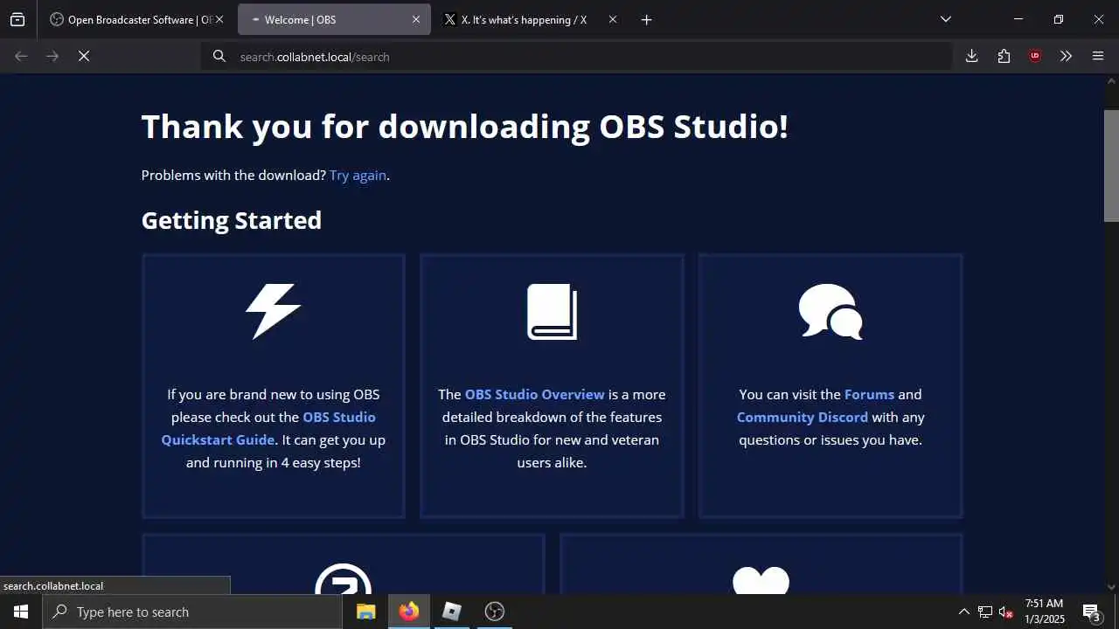The width and height of the screenshot is (1119, 629).
Task: Click the Firefox taskbar icon
Action: [409, 612]
